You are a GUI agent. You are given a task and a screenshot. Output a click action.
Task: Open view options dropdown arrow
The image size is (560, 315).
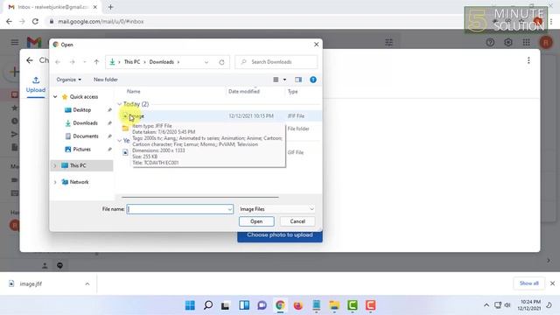pyautogui.click(x=284, y=80)
